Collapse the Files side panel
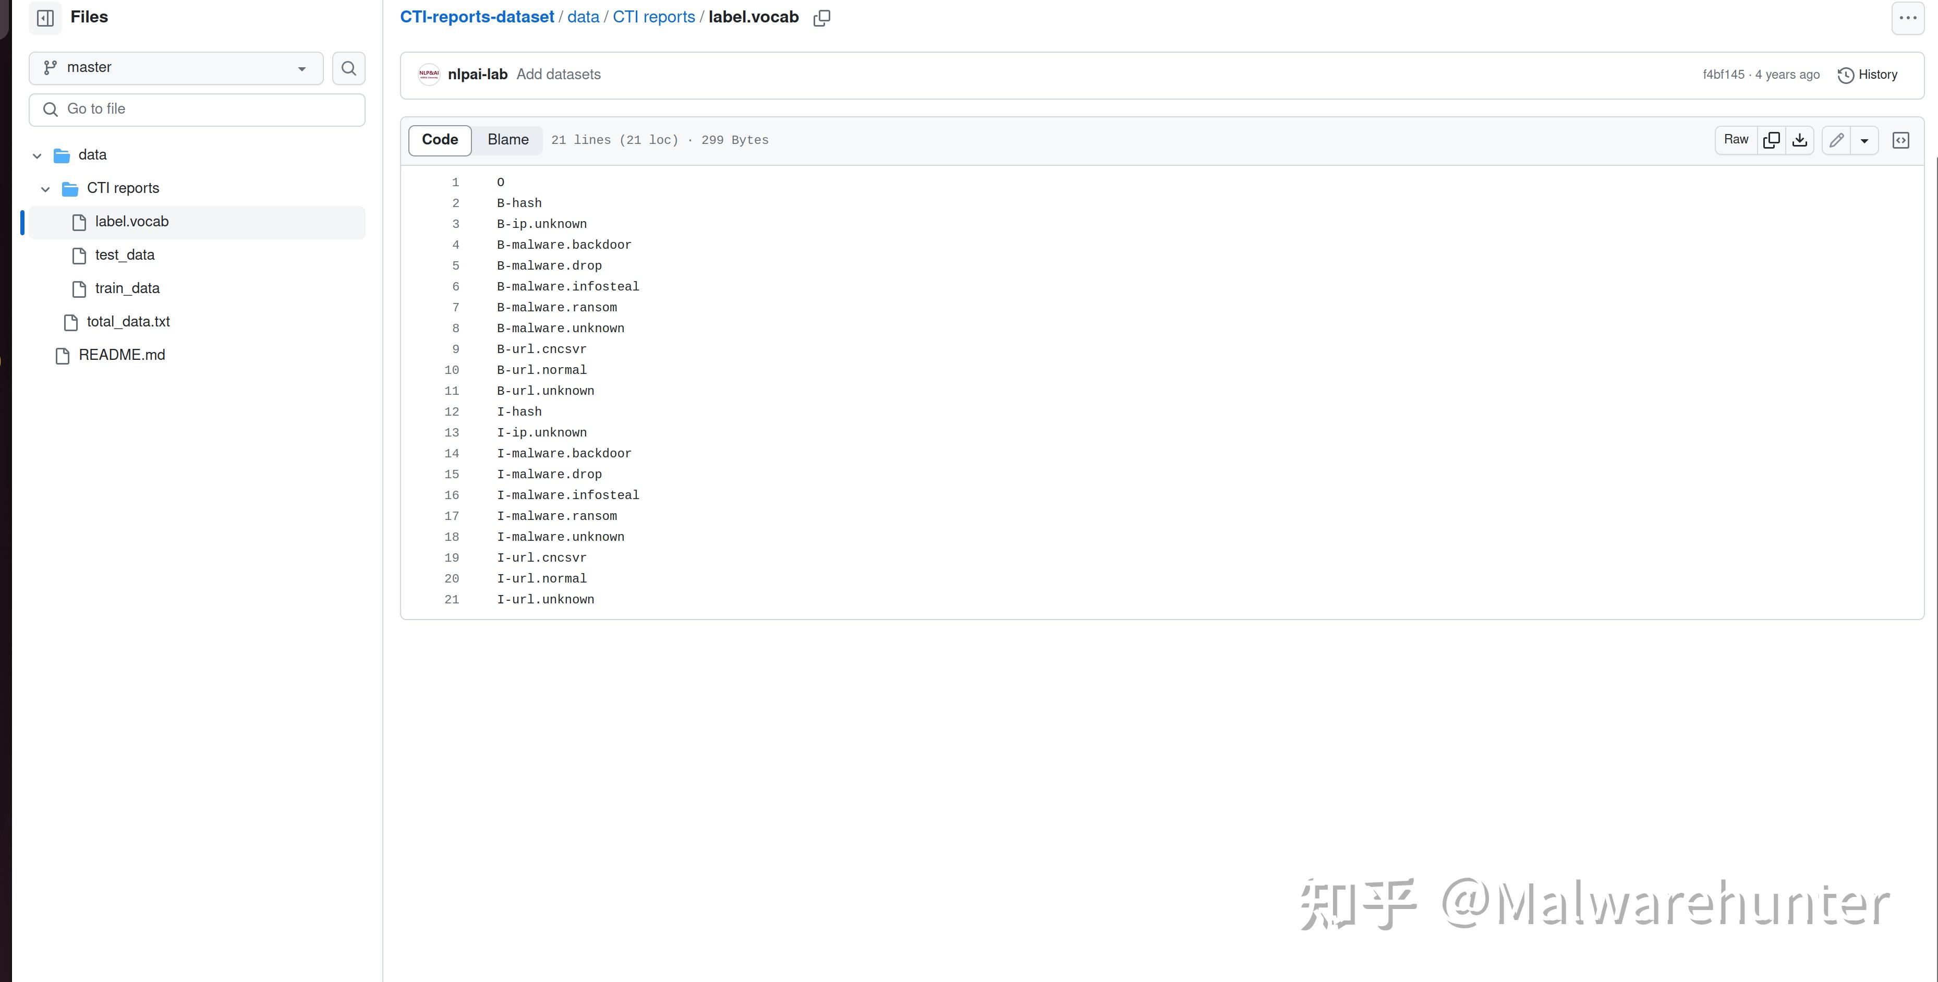Screen dimensions: 1938x982 click(45, 17)
